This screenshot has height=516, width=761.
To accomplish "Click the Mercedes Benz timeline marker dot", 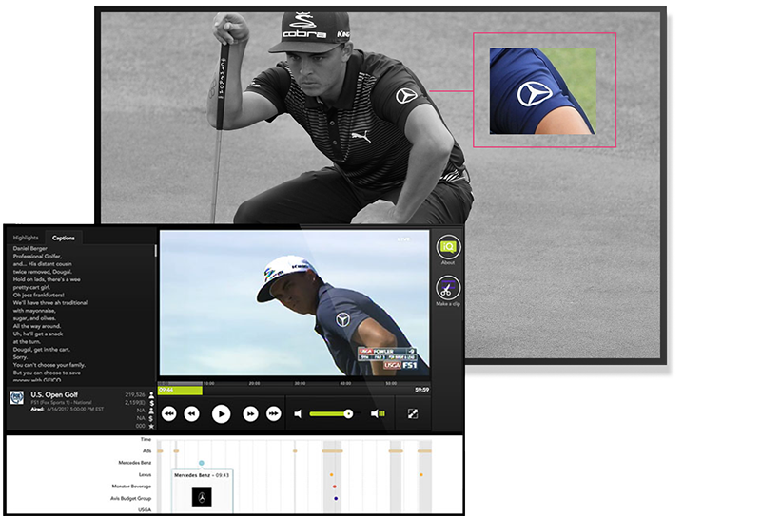I will point(202,463).
